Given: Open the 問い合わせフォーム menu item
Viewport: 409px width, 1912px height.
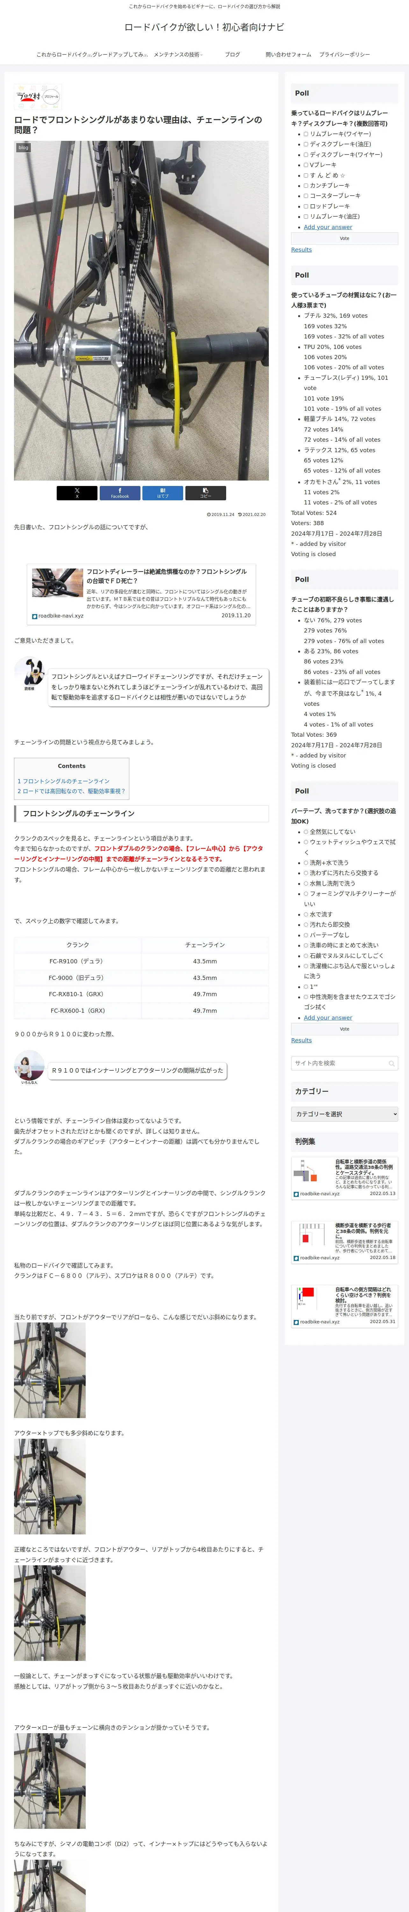Looking at the screenshot, I should (289, 55).
